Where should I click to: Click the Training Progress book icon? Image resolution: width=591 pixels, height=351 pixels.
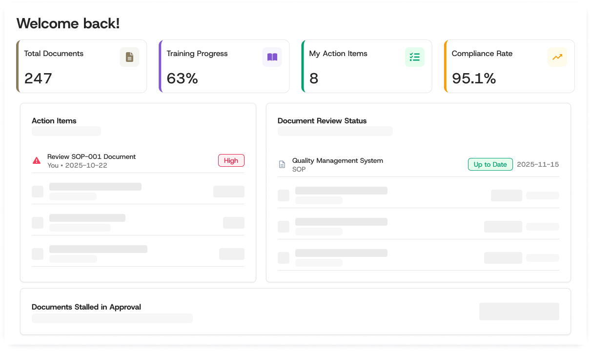click(x=272, y=57)
